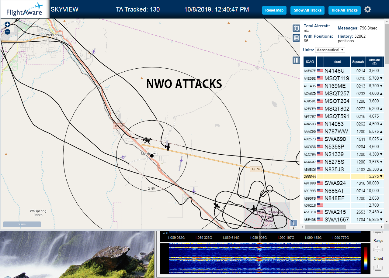Select the MSQT204 aircraft row
Image resolution: width=389 pixels, height=278 pixels.
344,101
